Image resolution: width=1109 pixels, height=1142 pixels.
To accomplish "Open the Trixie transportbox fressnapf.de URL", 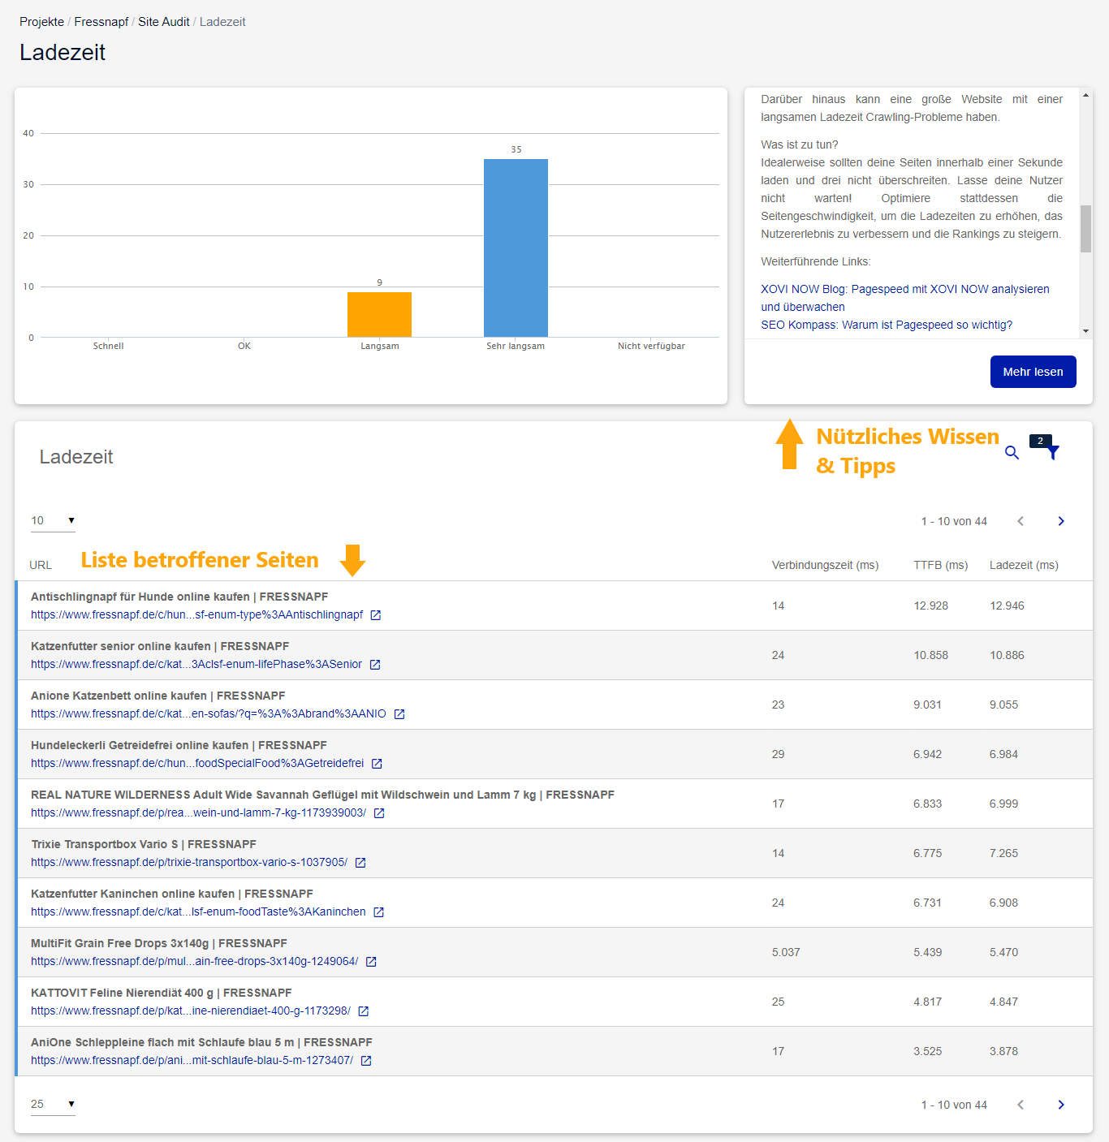I will click(189, 862).
